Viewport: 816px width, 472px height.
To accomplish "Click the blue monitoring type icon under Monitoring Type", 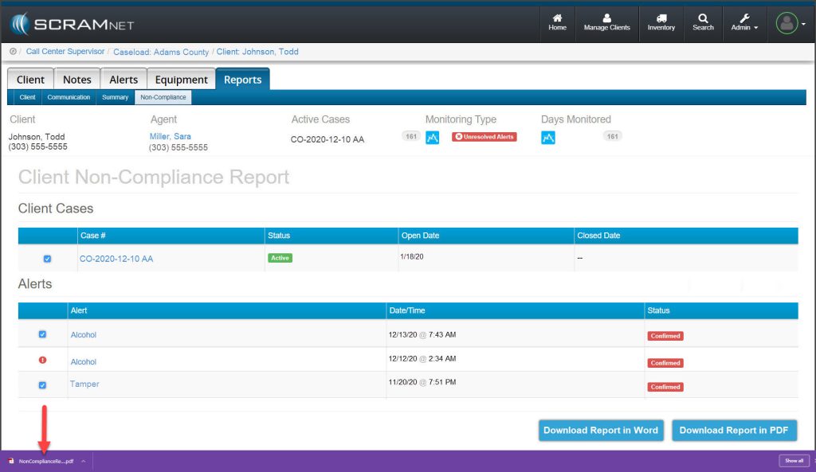I will [432, 136].
